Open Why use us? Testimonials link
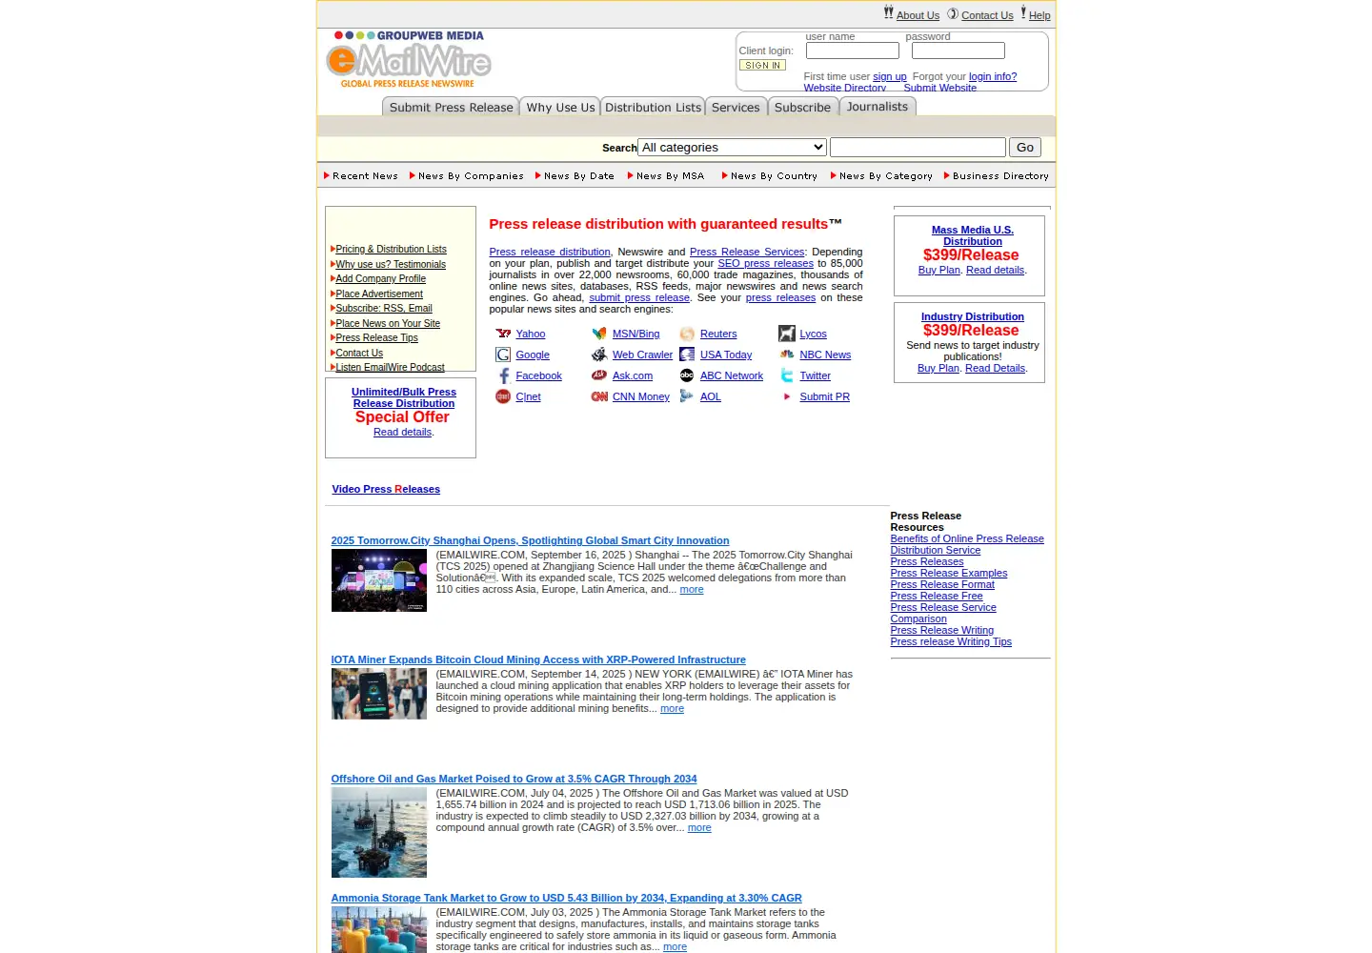 tap(391, 265)
